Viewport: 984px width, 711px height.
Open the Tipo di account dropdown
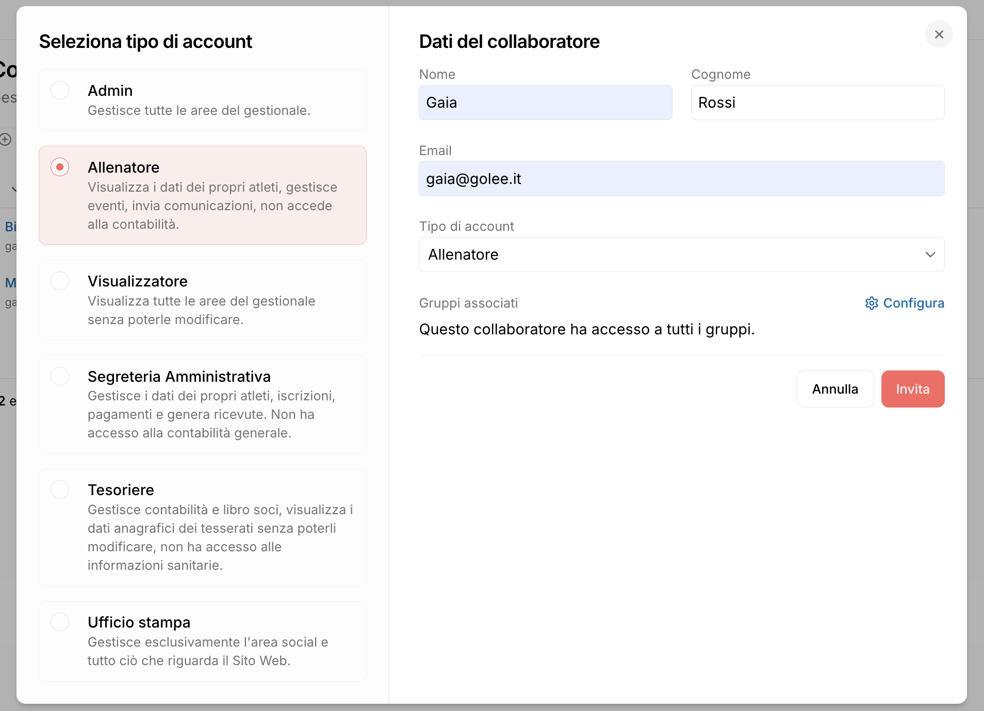(x=681, y=255)
